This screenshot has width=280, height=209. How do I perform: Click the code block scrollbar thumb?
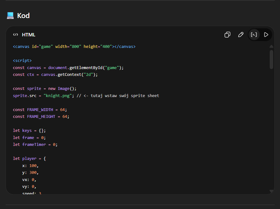point(271,59)
